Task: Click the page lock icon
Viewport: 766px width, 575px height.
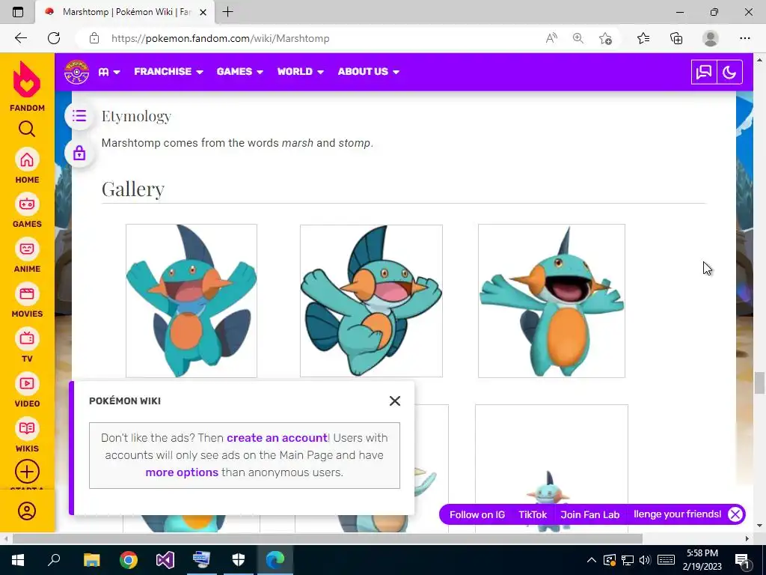Action: tap(79, 153)
